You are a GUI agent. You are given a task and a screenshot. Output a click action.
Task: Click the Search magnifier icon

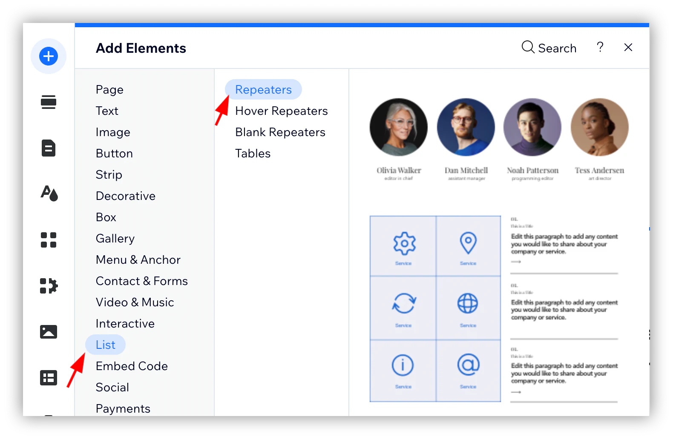[528, 47]
